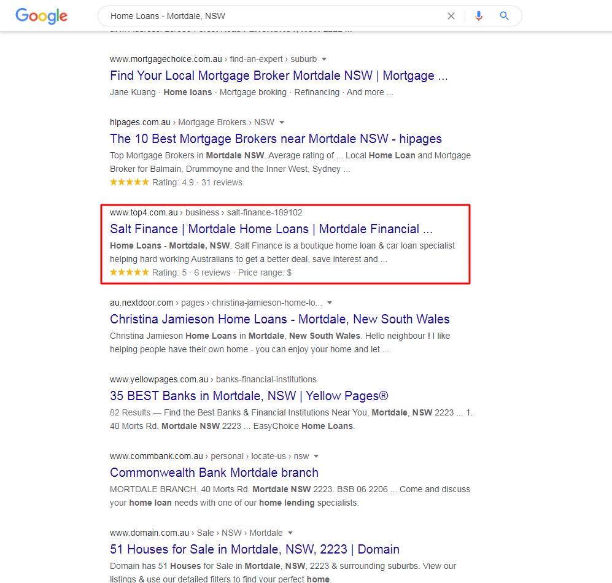Open the Commonwealth Bank Mortdale branch link

214,473
